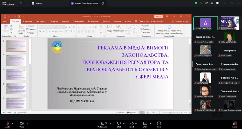The height and width of the screenshot is (129, 242).
Task: Click the PowerPoint Save icon
Action: [x=5, y=16]
